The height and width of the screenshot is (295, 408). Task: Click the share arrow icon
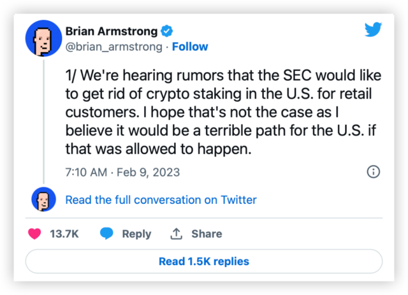tap(177, 234)
